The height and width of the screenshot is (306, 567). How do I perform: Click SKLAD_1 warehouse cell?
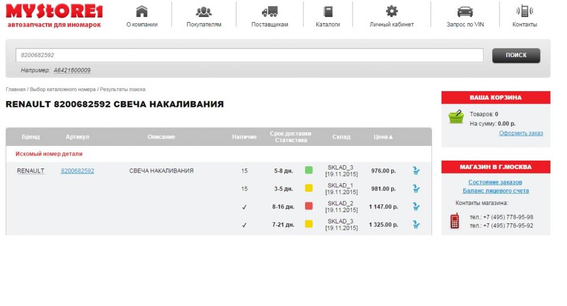point(341,189)
